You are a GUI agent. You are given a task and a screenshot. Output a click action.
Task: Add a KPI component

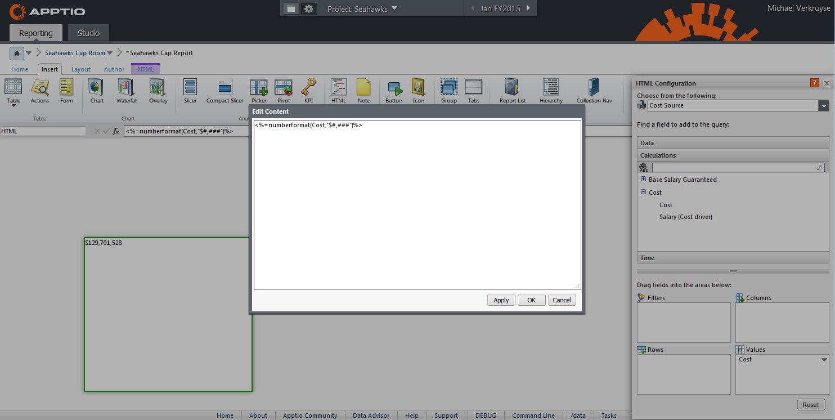[x=309, y=90]
